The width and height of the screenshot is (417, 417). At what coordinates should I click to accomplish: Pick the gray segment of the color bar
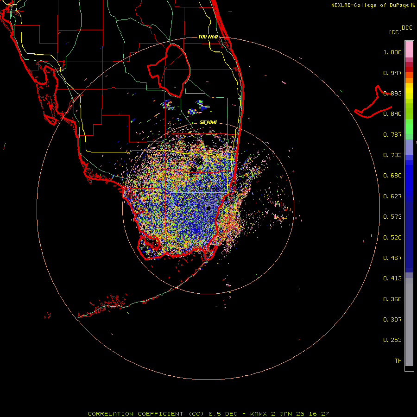(409, 322)
